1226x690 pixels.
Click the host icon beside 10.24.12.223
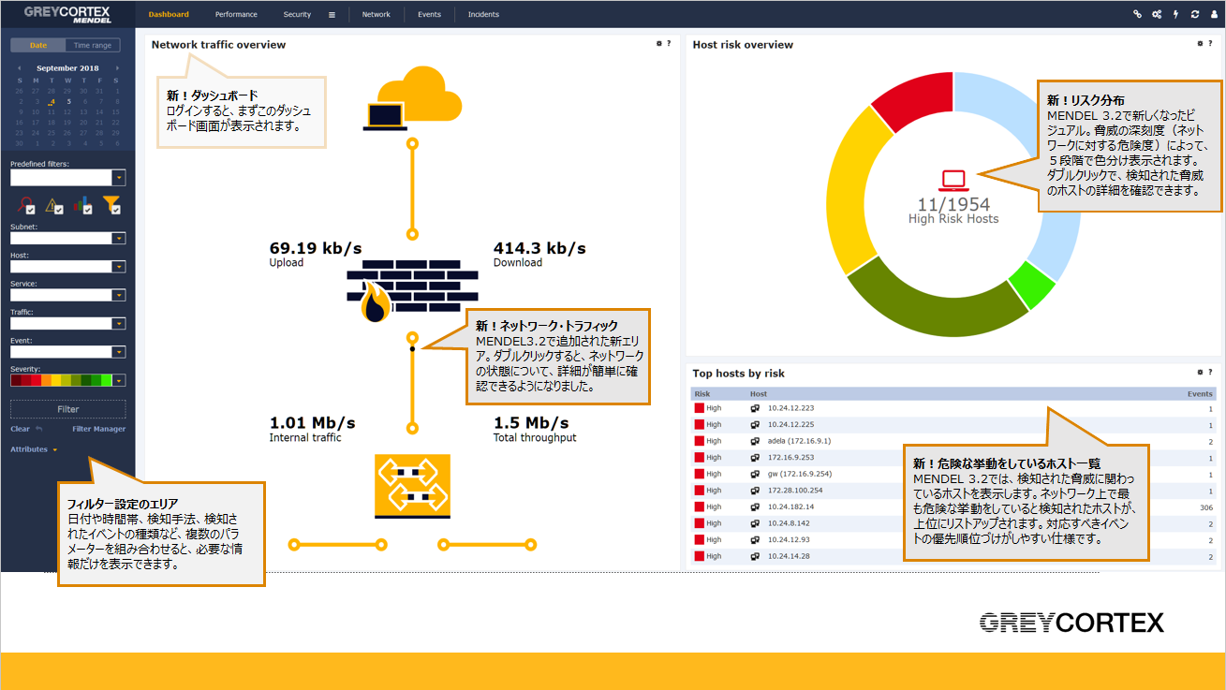tap(755, 408)
